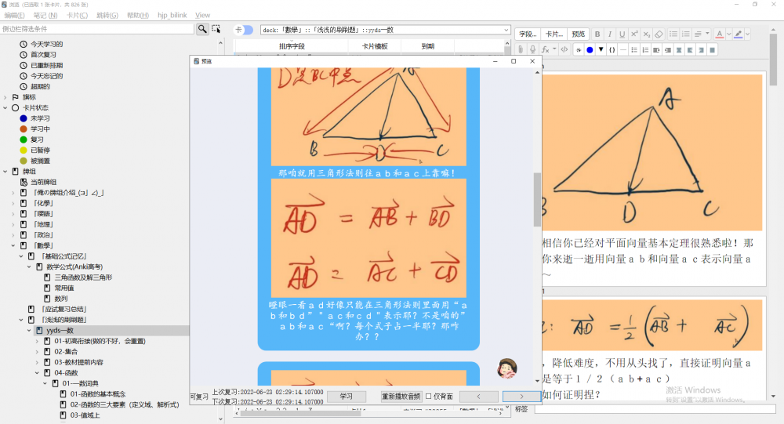Image resolution: width=784 pixels, height=424 pixels.
Task: Insert horizontal rule from toolbar
Action: coord(623,49)
